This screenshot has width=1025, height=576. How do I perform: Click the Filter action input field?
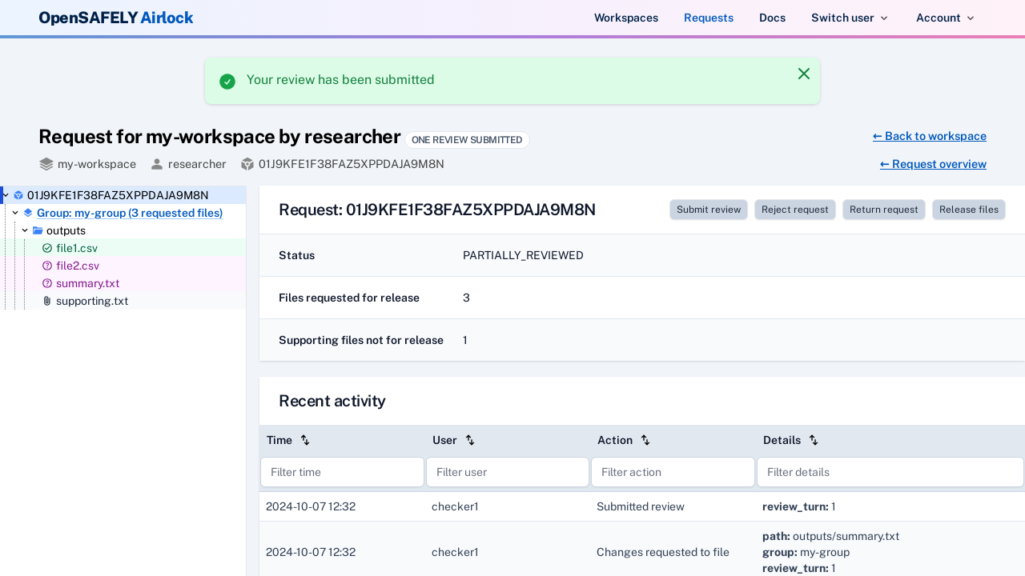point(673,472)
